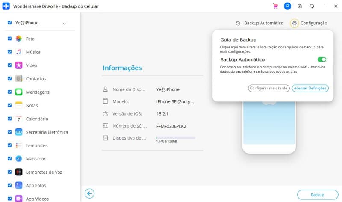Uncheck the Notas checkbox

pos(9,105)
